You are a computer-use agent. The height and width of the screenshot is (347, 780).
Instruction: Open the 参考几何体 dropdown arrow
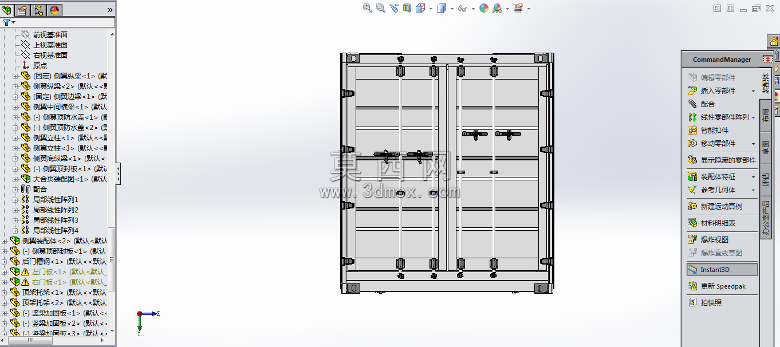point(754,190)
